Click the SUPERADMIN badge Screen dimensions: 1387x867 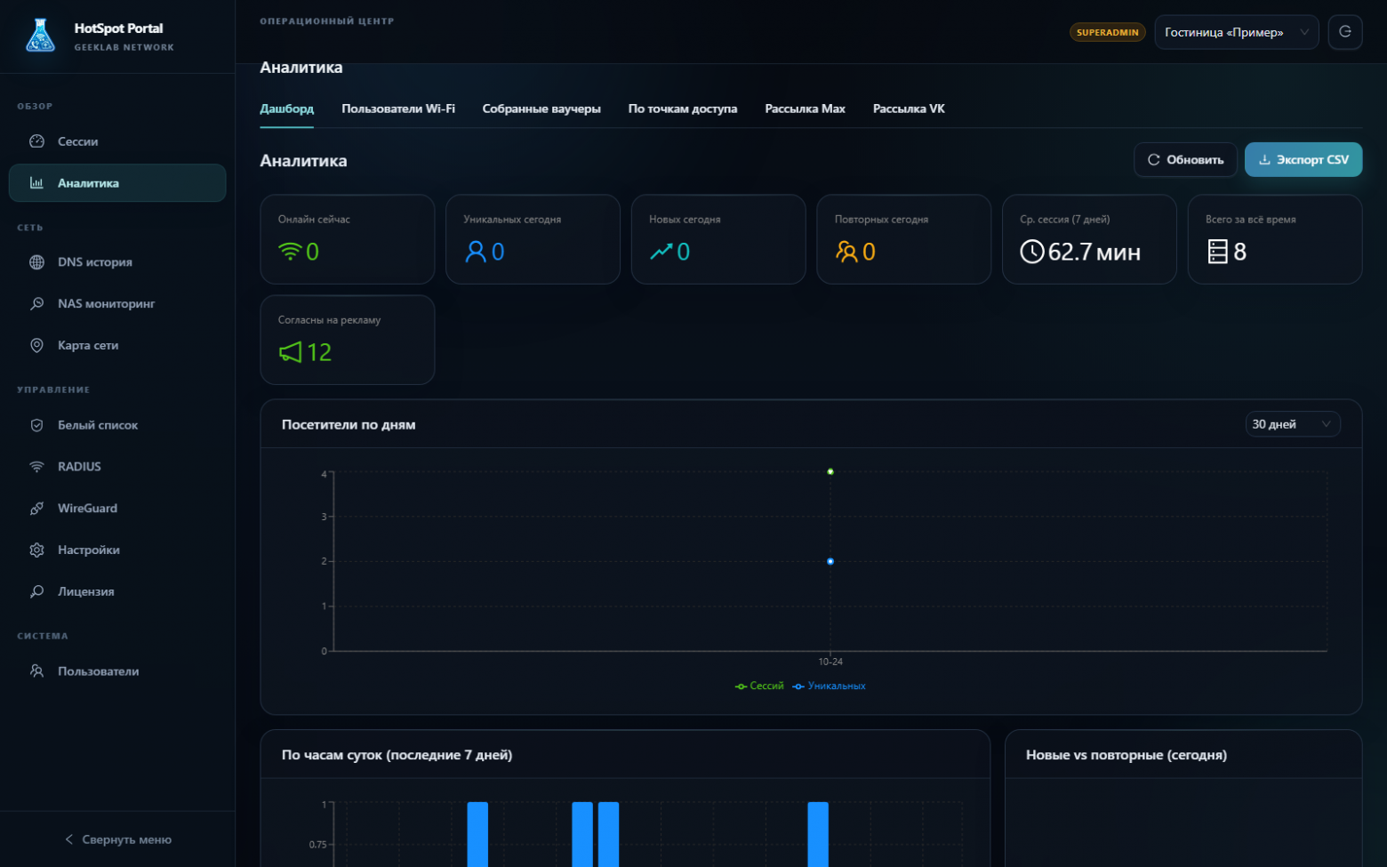(x=1107, y=32)
